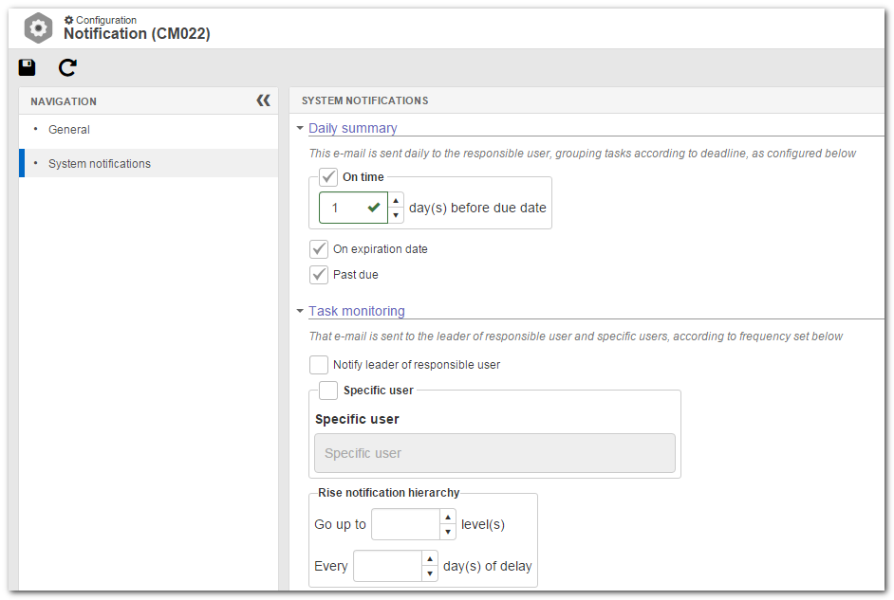894x600 pixels.
Task: Collapse the Task monitoring section arrow
Action: 300,312
